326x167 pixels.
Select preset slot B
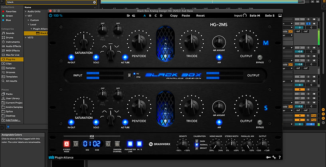tap(150, 16)
